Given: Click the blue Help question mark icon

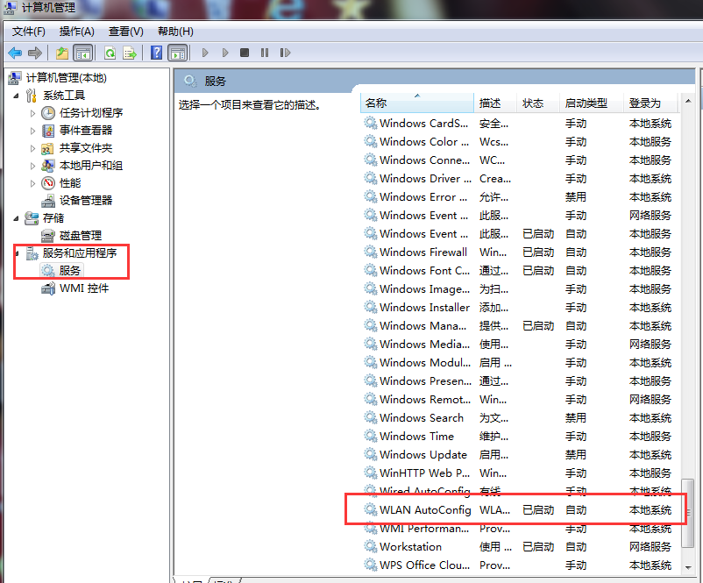Looking at the screenshot, I should (x=156, y=53).
